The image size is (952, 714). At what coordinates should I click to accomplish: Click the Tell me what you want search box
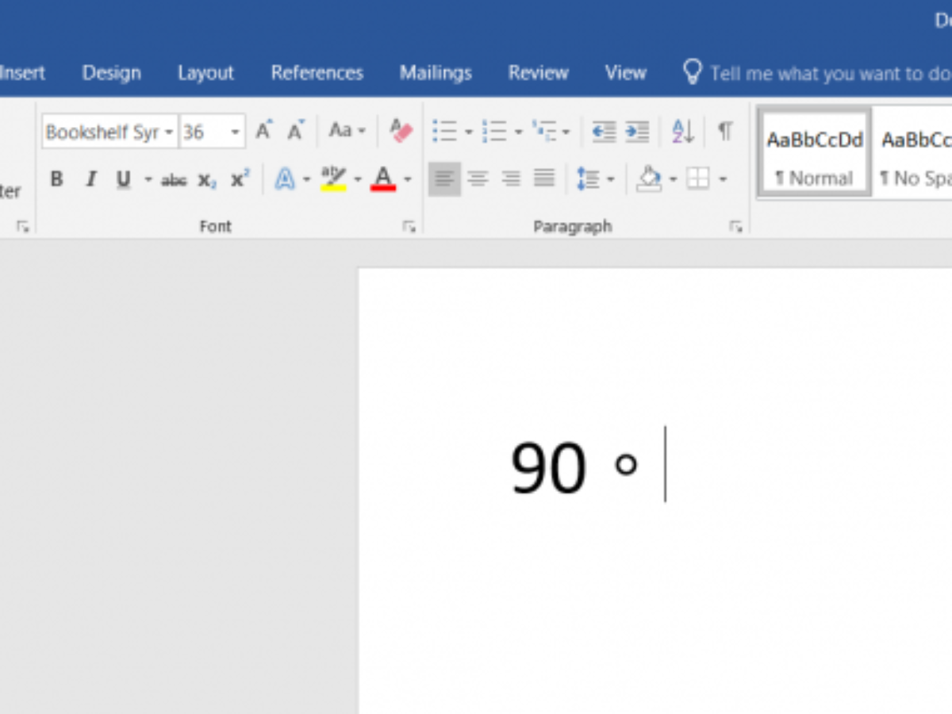829,74
